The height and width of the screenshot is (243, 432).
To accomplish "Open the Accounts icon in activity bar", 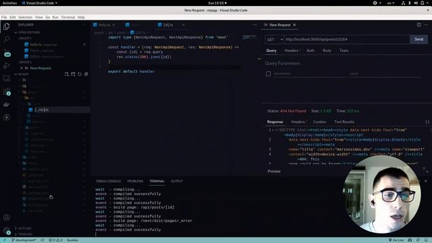I will [x=6, y=217].
